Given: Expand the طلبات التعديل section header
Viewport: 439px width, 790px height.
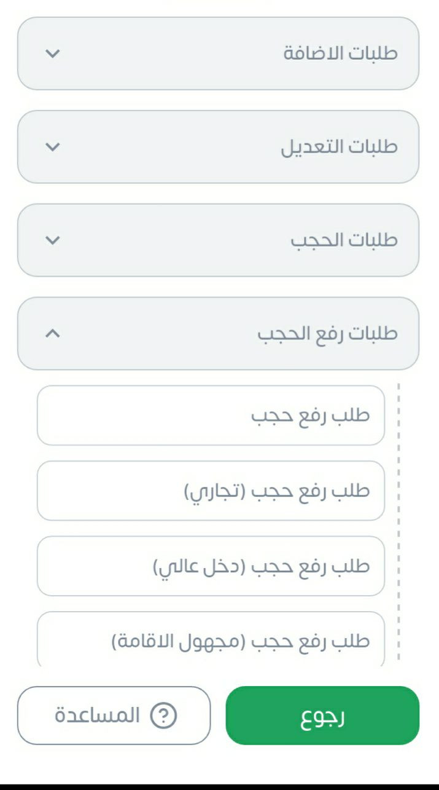Looking at the screenshot, I should point(339,147).
